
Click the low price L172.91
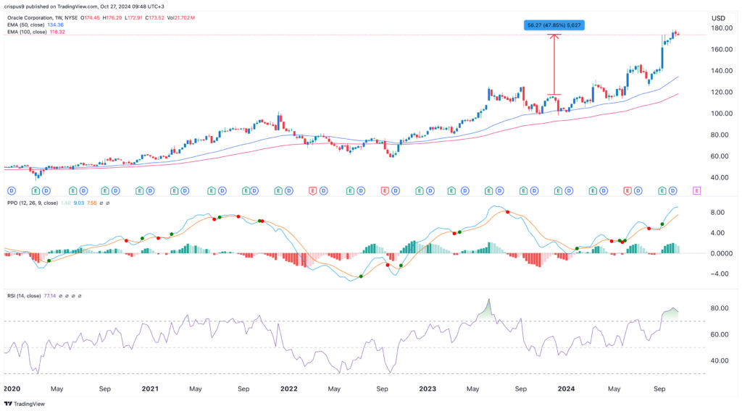[134, 18]
